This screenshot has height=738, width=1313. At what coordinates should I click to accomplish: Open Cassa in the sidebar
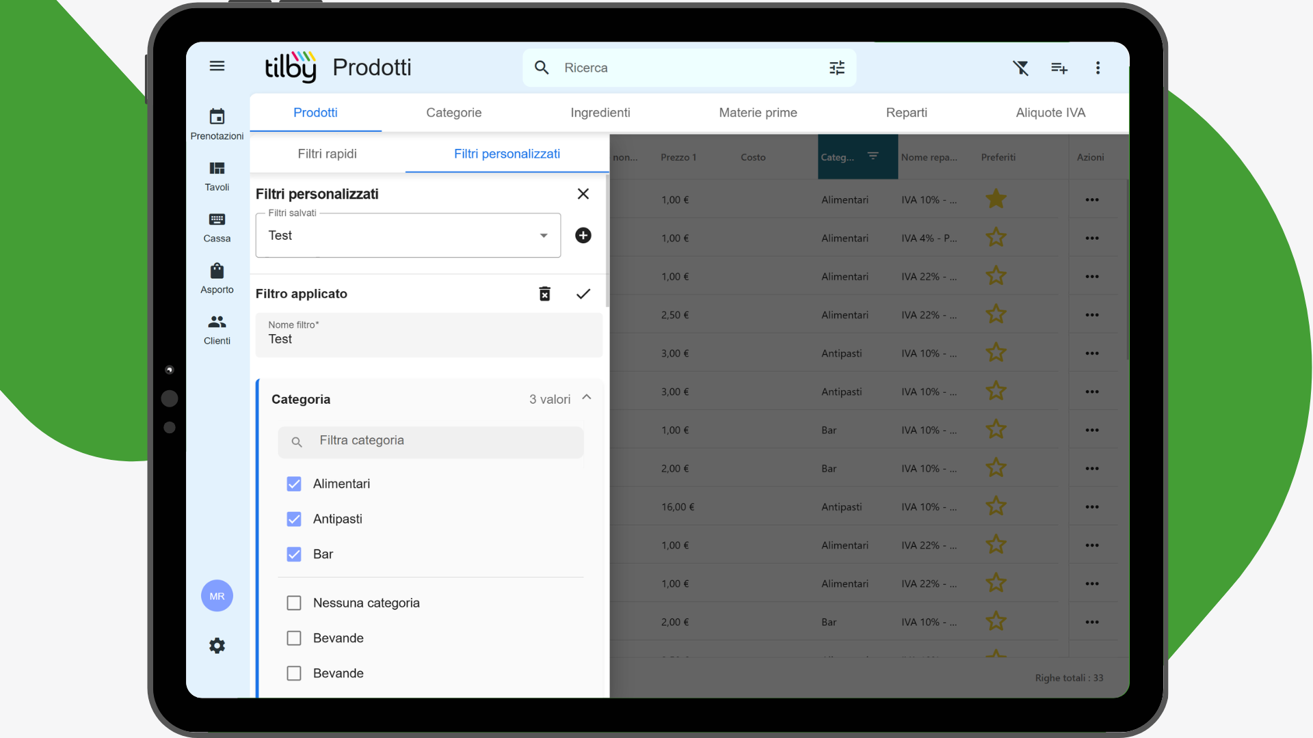217,228
